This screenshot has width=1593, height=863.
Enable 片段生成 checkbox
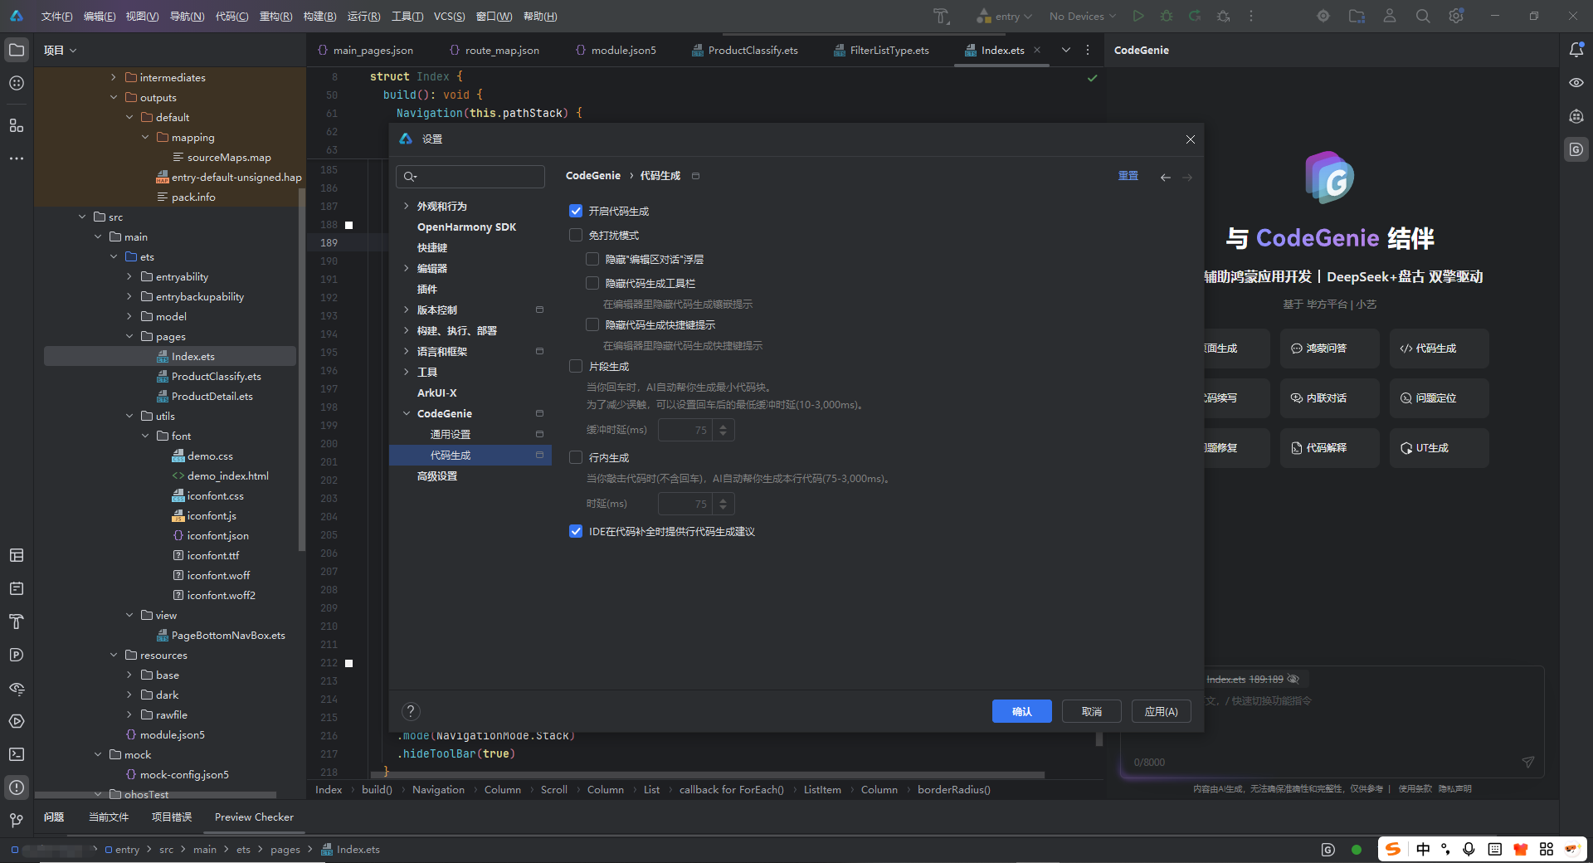(x=576, y=366)
